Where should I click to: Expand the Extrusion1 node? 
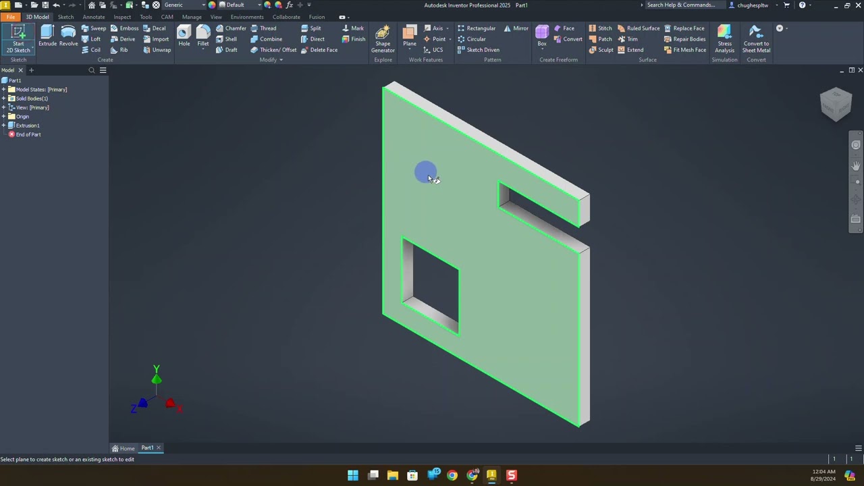[x=3, y=126]
